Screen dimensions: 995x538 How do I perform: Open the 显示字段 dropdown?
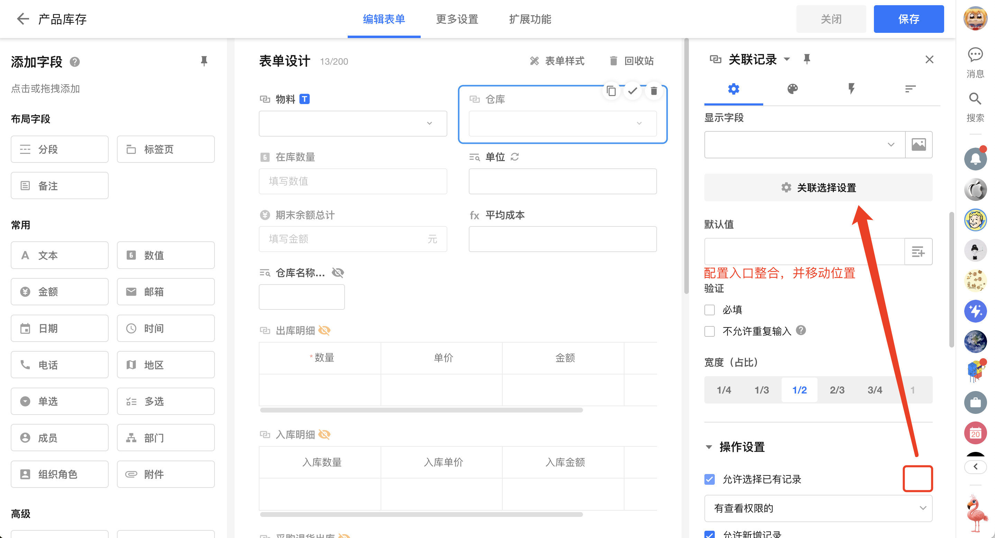(x=804, y=145)
